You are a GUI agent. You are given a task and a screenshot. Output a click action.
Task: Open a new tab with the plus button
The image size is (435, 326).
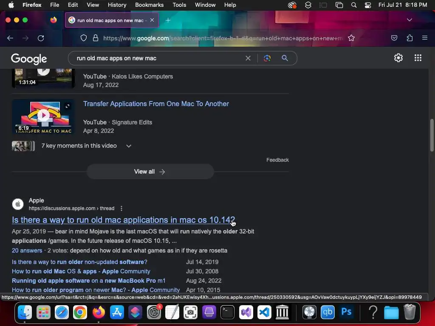point(168,20)
